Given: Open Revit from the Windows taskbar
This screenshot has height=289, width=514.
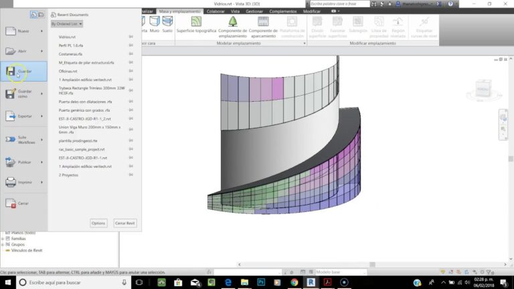Looking at the screenshot, I should click(311, 282).
